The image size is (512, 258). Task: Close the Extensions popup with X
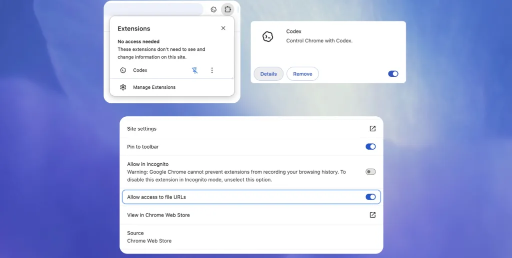point(223,28)
